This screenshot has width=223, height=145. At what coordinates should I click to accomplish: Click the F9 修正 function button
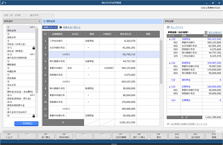[x=159, y=136]
